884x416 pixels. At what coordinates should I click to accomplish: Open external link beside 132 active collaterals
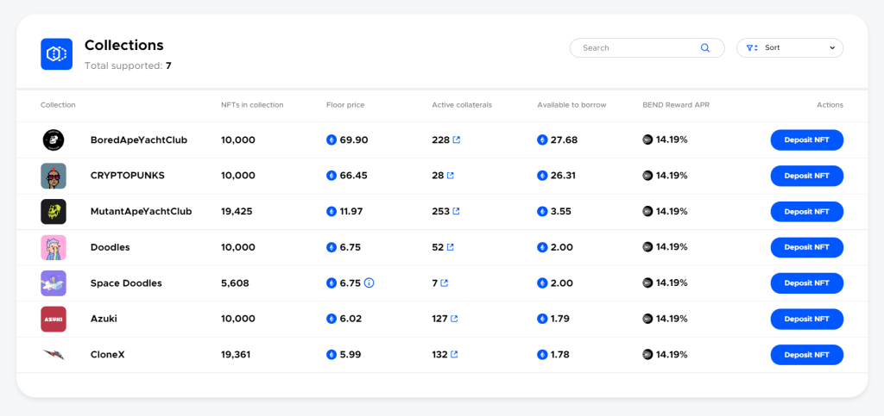click(454, 354)
